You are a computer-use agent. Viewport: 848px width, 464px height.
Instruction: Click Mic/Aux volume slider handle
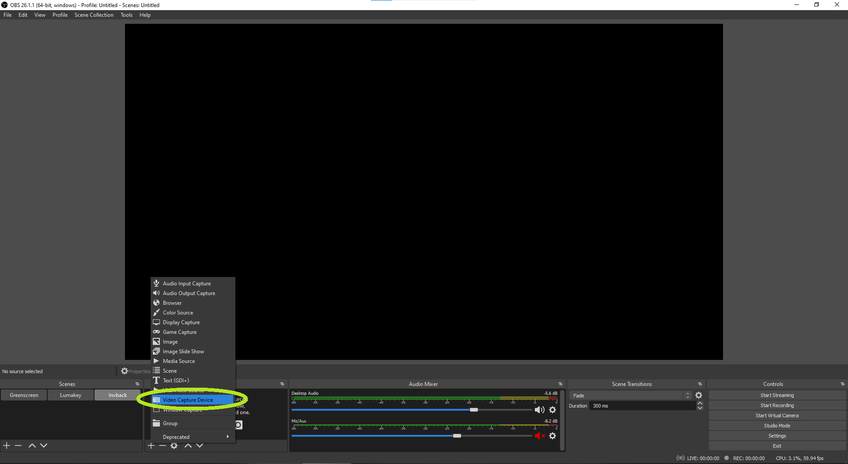pos(457,436)
